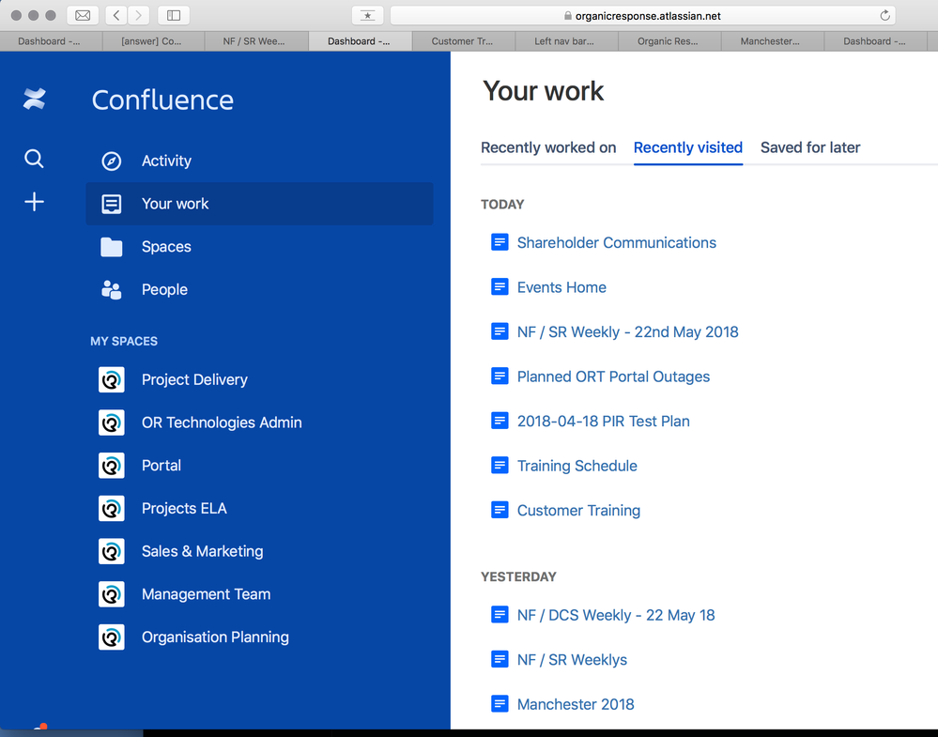938x737 pixels.
Task: Open Spaces using the folder icon
Action: pos(111,246)
